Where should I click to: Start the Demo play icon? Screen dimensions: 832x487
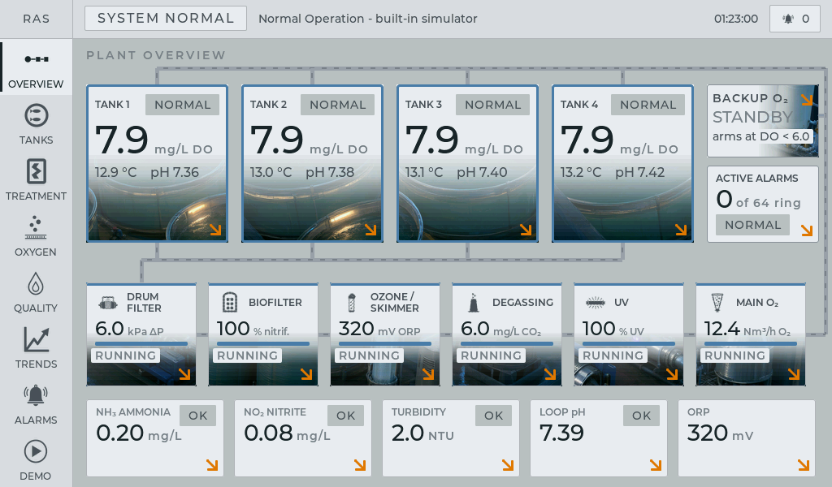tap(36, 451)
